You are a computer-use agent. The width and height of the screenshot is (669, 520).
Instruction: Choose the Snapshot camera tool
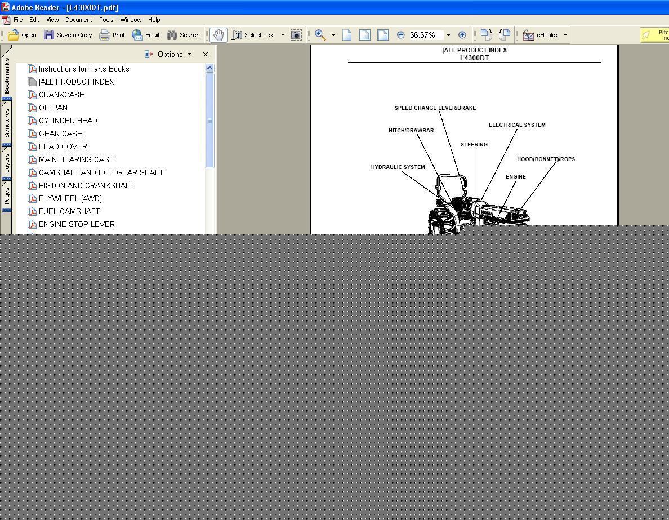click(x=296, y=35)
